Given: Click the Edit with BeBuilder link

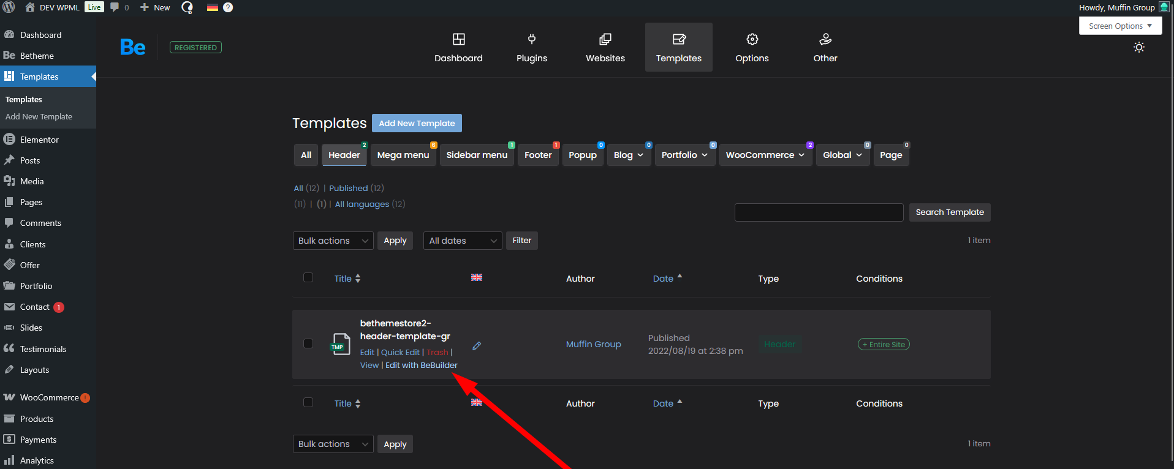Looking at the screenshot, I should coord(421,365).
